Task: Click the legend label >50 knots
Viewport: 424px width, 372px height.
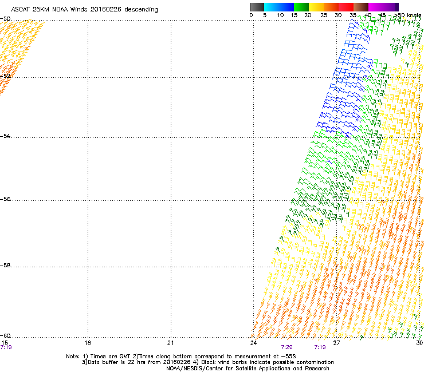Action: 407,15
